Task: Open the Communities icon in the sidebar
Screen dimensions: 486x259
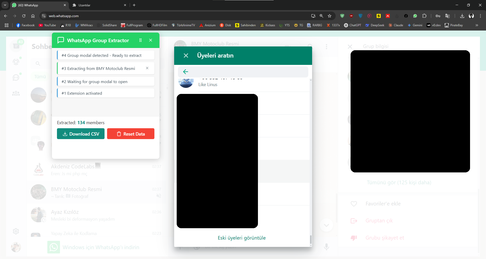Action: point(16,93)
